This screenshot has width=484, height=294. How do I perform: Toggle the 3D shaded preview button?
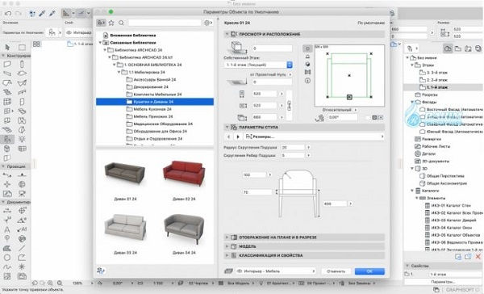tap(307, 65)
